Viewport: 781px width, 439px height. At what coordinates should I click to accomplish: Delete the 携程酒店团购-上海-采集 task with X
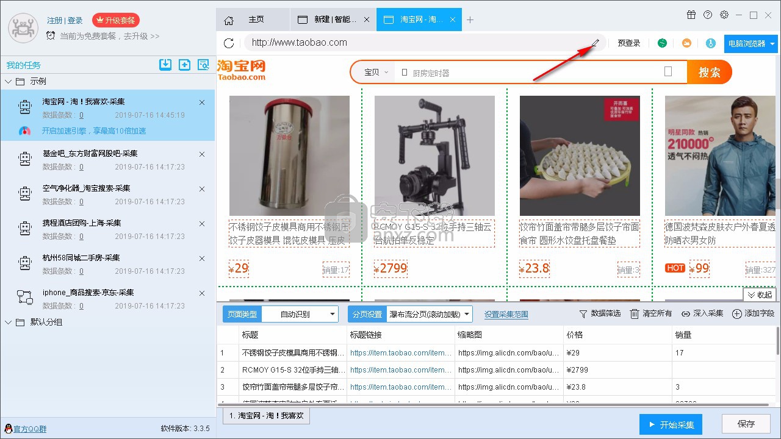point(202,224)
